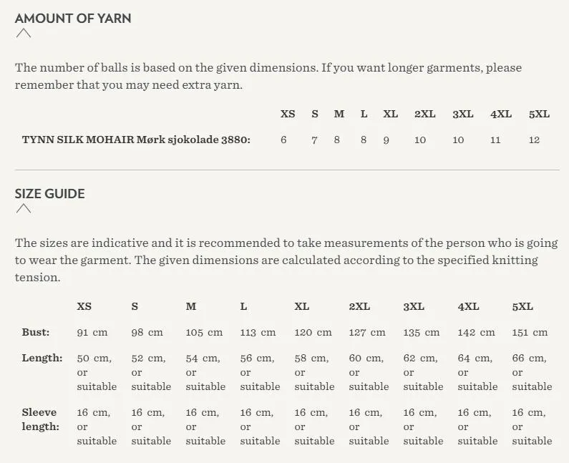Image resolution: width=569 pixels, height=463 pixels.
Task: Click the L column header in size guide
Action: 243,306
